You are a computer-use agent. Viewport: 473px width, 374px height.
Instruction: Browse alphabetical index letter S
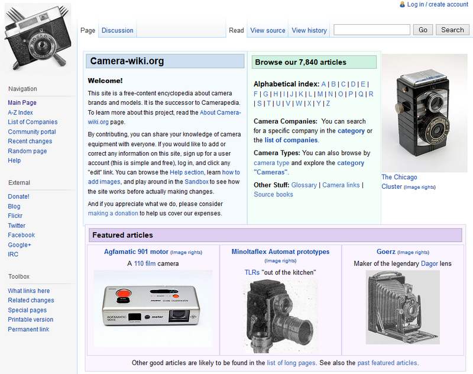tap(260, 104)
